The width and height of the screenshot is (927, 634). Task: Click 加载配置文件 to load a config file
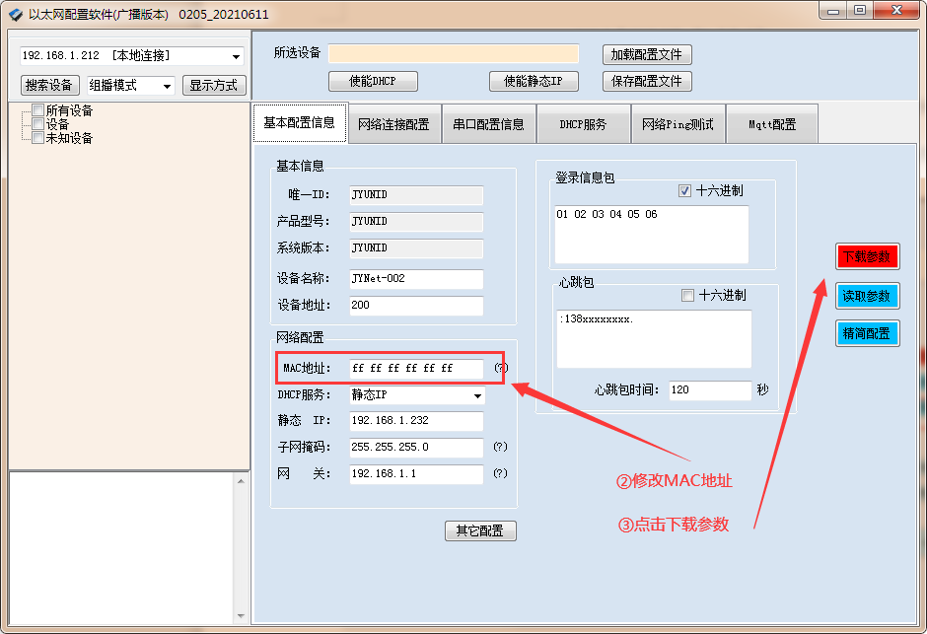[646, 54]
